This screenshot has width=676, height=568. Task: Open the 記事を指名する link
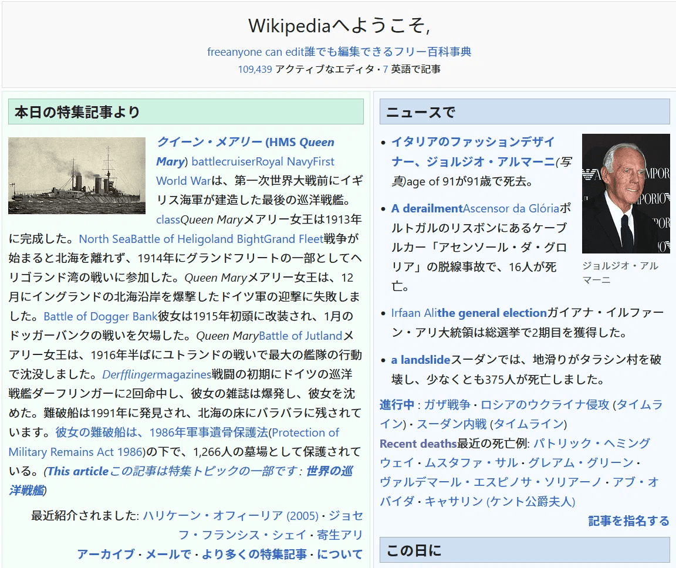pyautogui.click(x=628, y=520)
